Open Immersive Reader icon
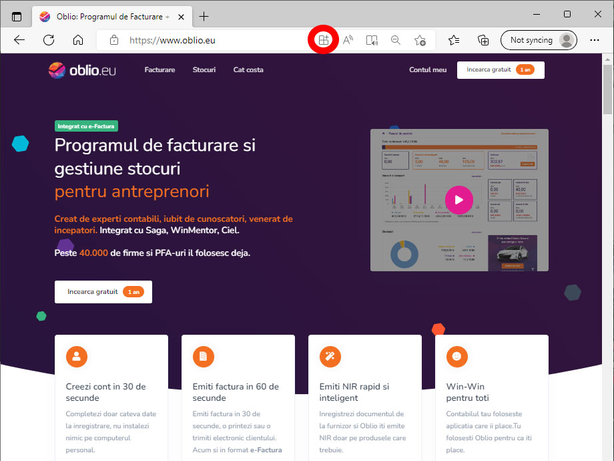 (372, 40)
